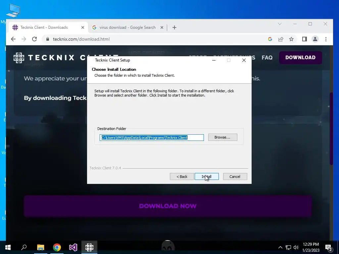Share this page icon in Chrome
Viewport: 339px width, 254px height.
tap(281, 39)
